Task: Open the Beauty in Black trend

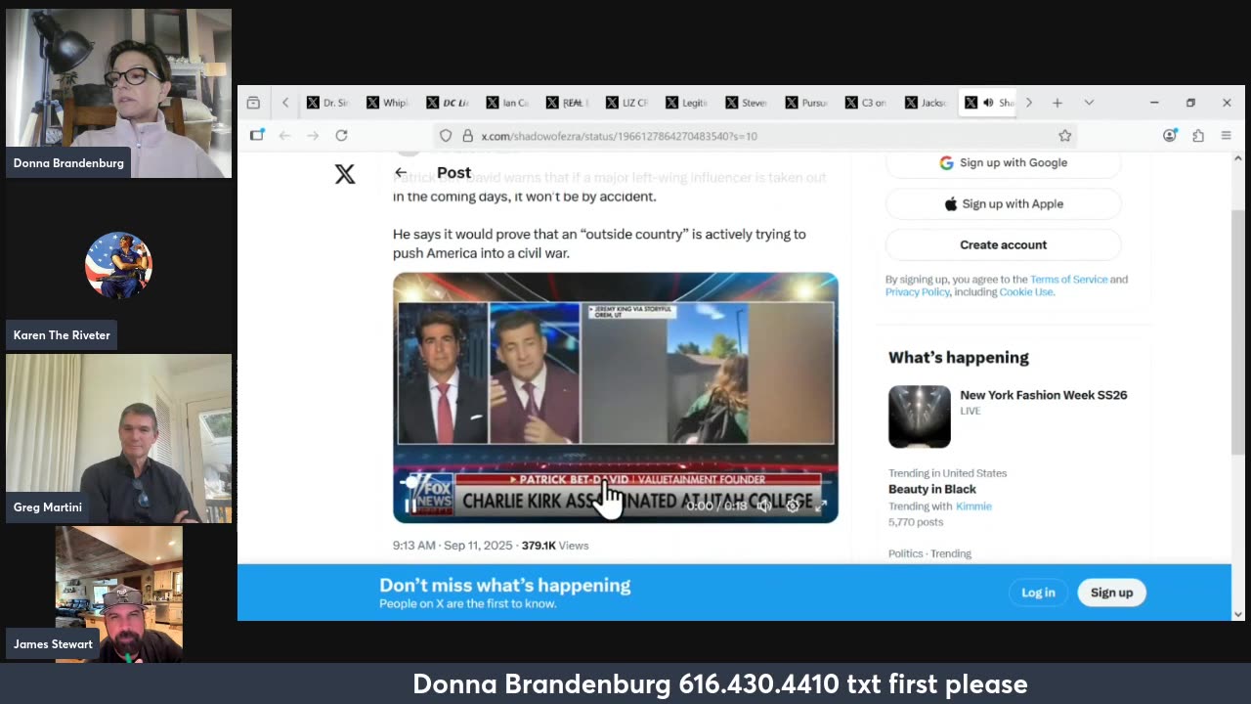Action: coord(932,489)
